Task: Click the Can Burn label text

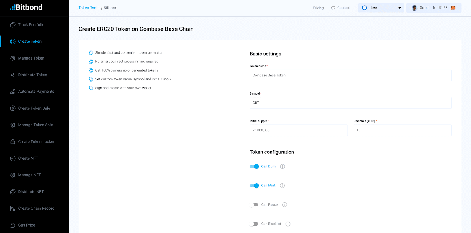Action: tap(268, 166)
